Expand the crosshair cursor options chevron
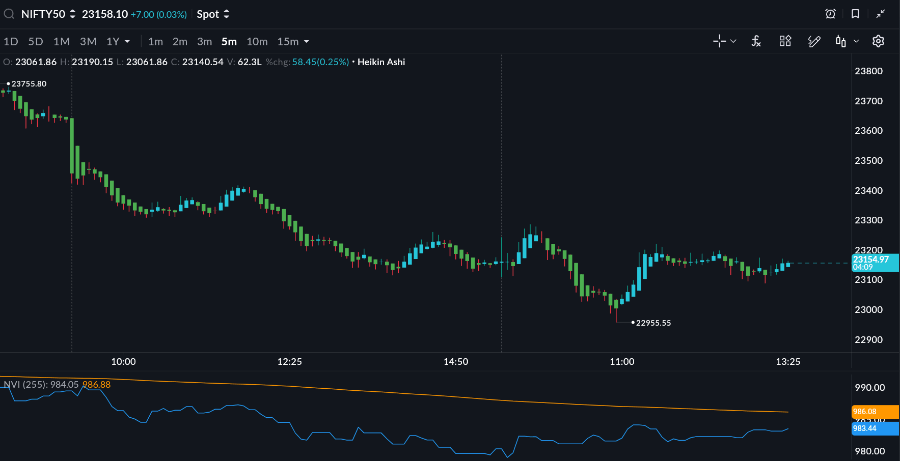The image size is (900, 461). tap(733, 41)
